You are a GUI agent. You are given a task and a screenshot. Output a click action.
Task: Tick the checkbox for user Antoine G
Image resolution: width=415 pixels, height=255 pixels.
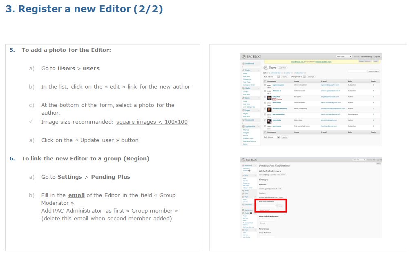point(265,91)
